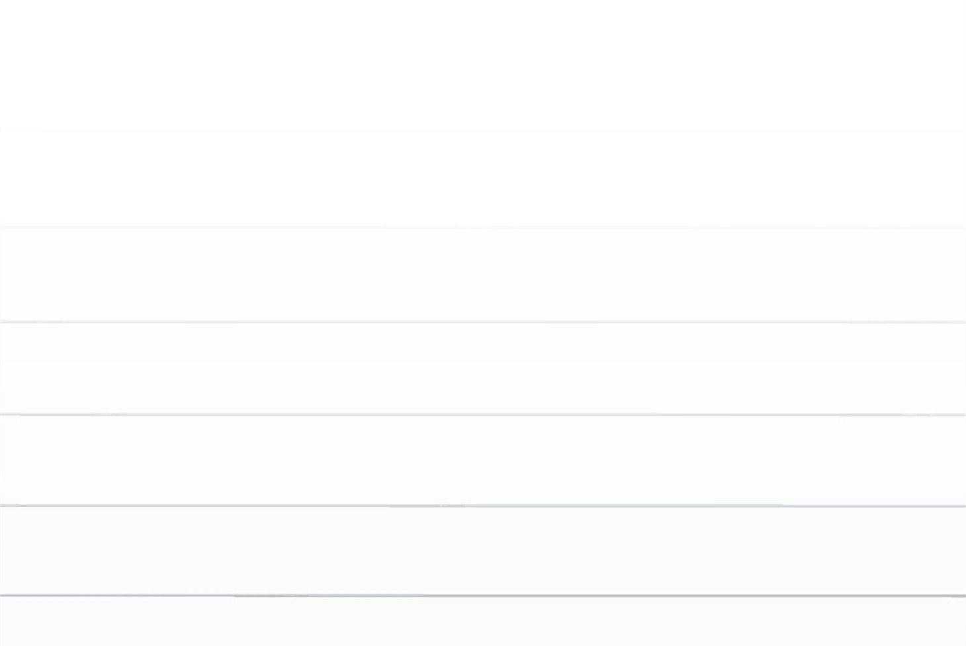
Task: Select the second empty row from top
Action: tap(483, 179)
